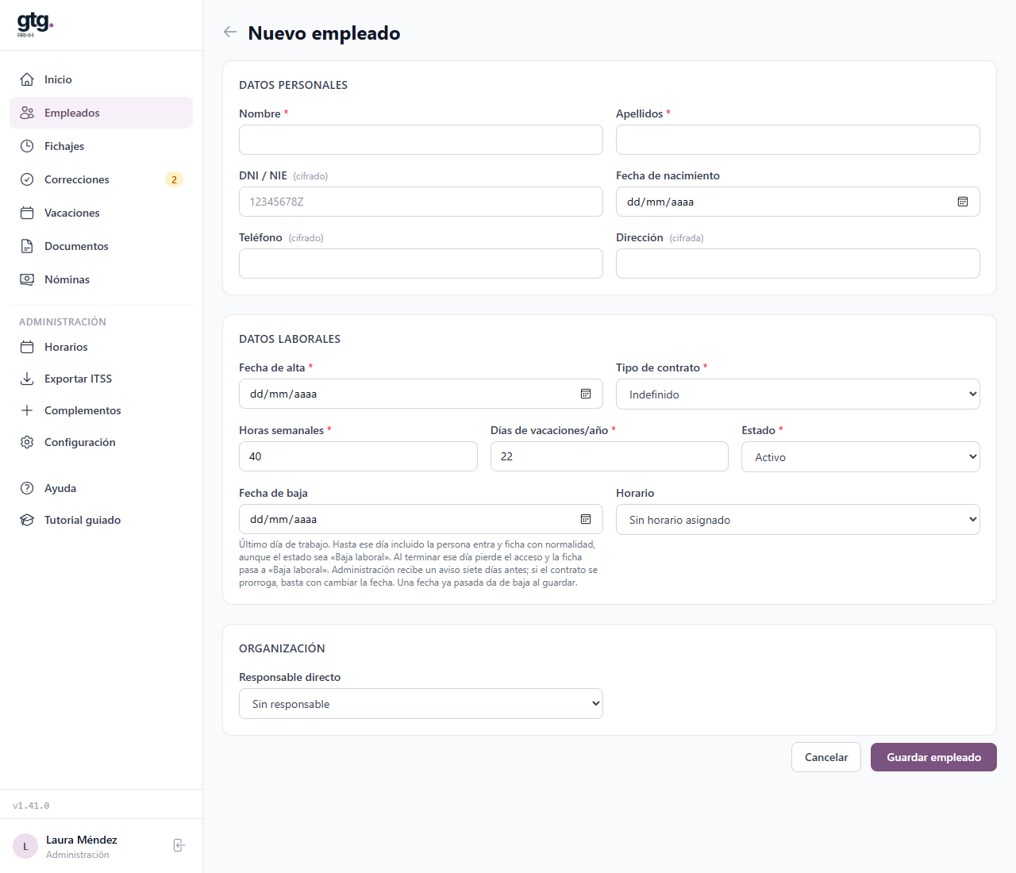Open the Fecha de alta calendar picker
1016x873 pixels.
pos(586,394)
